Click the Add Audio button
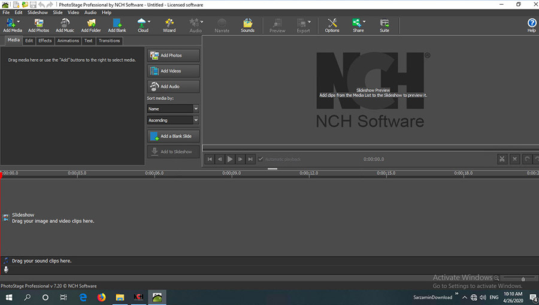 coord(173,86)
